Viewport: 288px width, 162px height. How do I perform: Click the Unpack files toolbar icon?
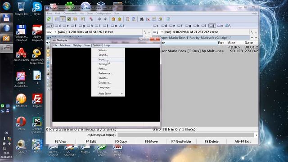(x=120, y=19)
